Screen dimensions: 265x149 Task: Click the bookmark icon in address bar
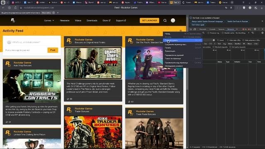(x=231, y=8)
